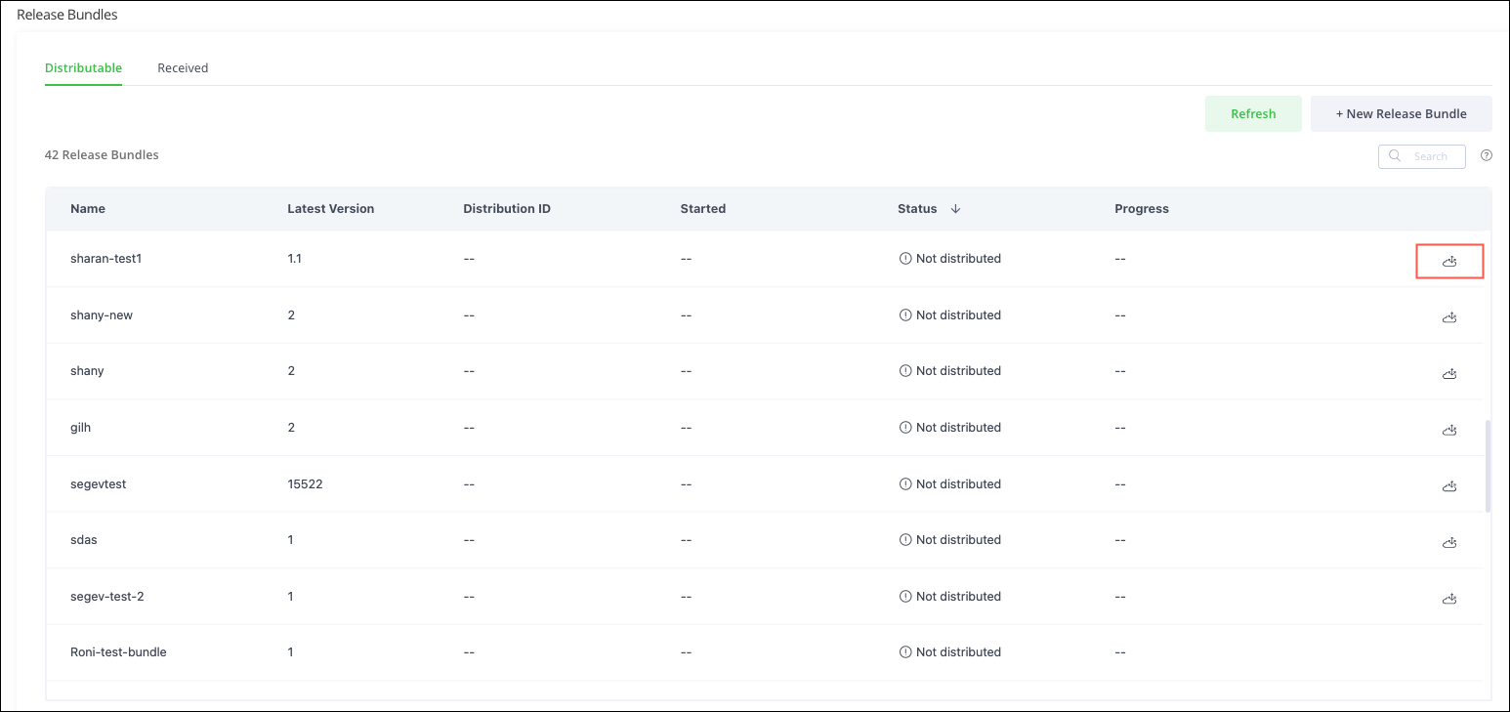This screenshot has width=1510, height=712.
Task: Click warning icon in Roni-test-bundle status
Action: click(x=904, y=651)
